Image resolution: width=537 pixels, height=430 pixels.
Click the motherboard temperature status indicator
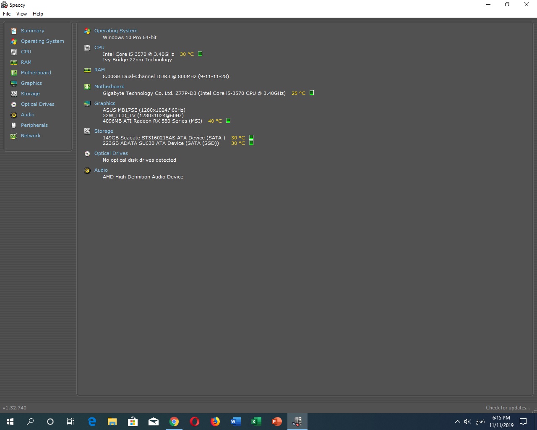[x=312, y=93]
